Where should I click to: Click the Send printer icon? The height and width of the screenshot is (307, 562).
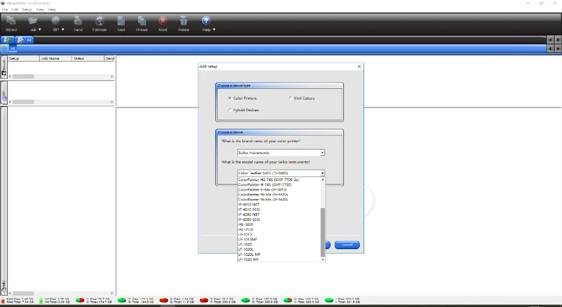(78, 21)
